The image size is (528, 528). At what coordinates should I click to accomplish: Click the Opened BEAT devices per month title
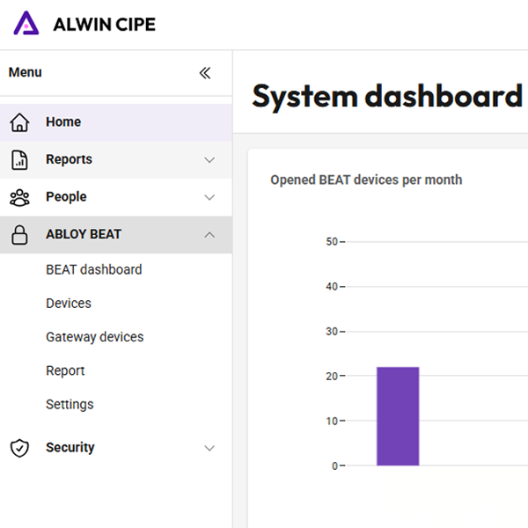tap(366, 180)
